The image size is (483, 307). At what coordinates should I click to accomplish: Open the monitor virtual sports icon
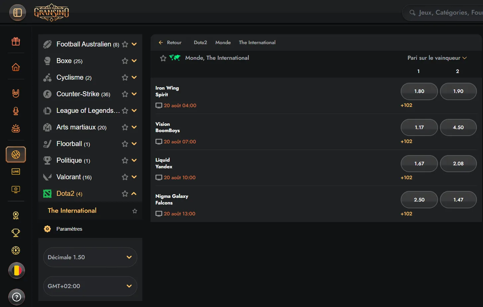click(16, 189)
